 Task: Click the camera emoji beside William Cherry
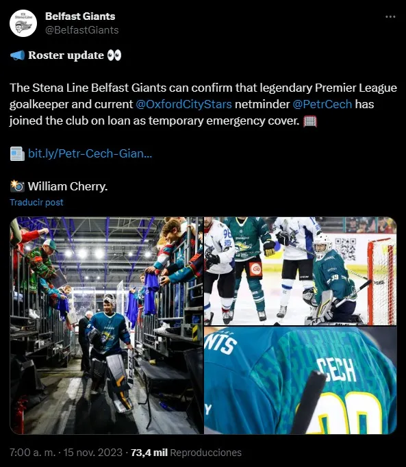click(x=17, y=186)
